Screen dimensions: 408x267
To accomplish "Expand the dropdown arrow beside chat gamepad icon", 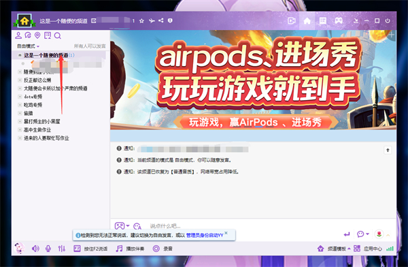I will point(128,226).
